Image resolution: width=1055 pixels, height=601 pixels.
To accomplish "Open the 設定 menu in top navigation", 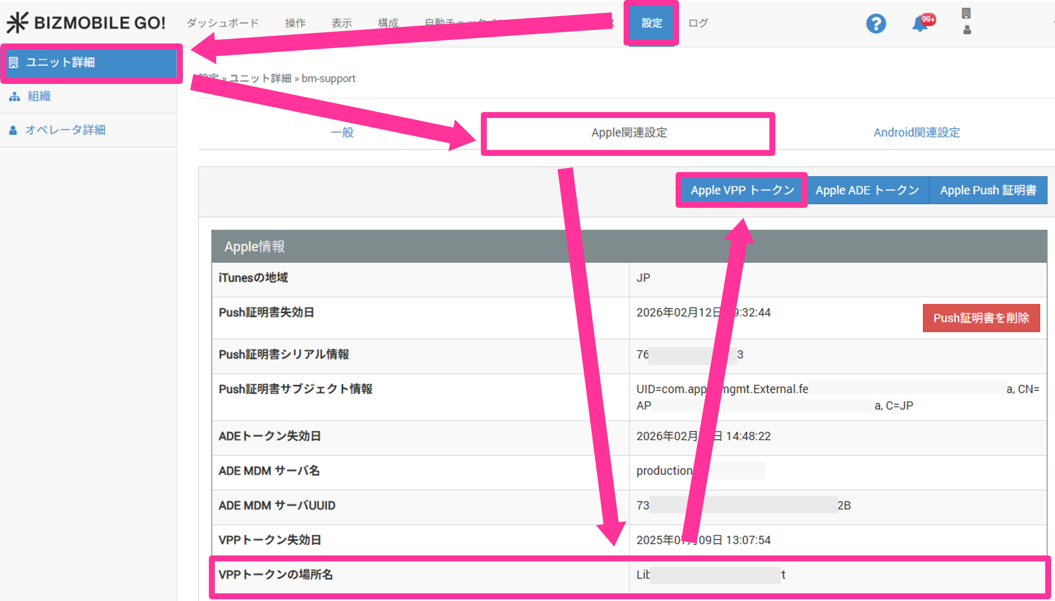I will click(x=651, y=23).
